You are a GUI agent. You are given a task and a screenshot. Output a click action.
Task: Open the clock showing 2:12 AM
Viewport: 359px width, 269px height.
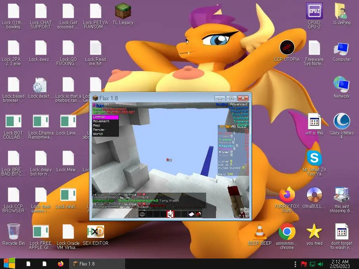(x=340, y=264)
